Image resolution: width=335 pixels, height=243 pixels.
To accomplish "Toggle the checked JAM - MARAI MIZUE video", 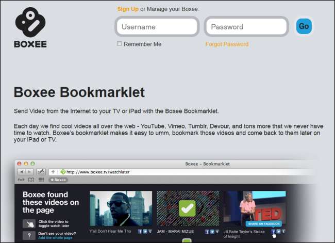I will tap(188, 208).
